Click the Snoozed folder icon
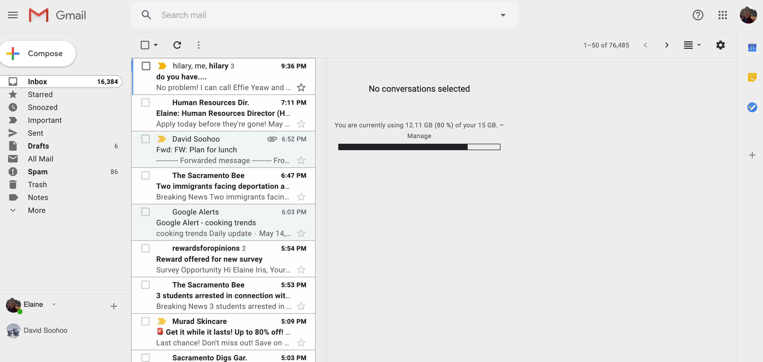 13,107
